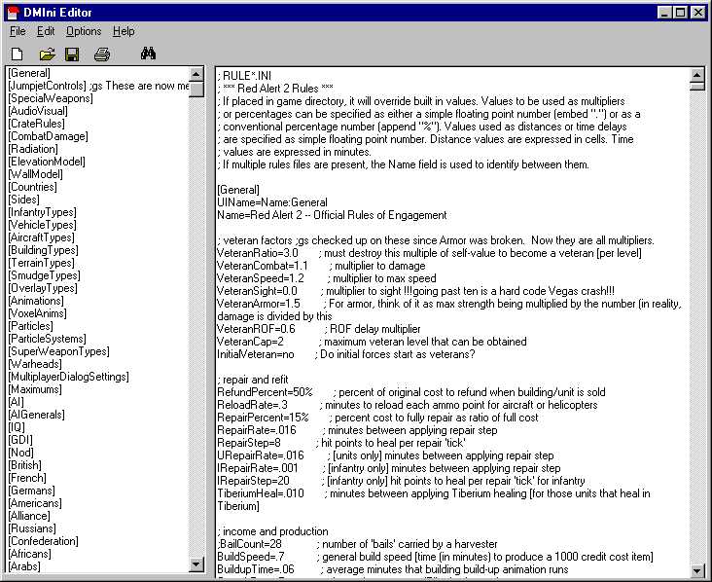Click the New file toolbar icon

coord(18,54)
